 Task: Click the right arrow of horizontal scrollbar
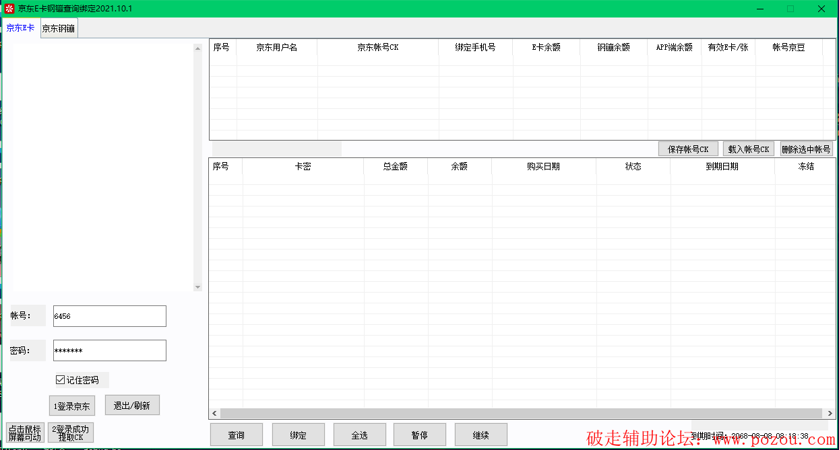(x=830, y=413)
